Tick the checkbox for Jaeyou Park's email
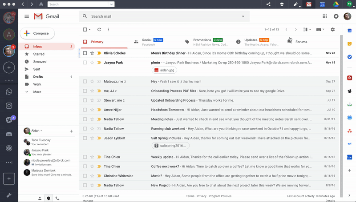The image size is (356, 202). [x=85, y=63]
